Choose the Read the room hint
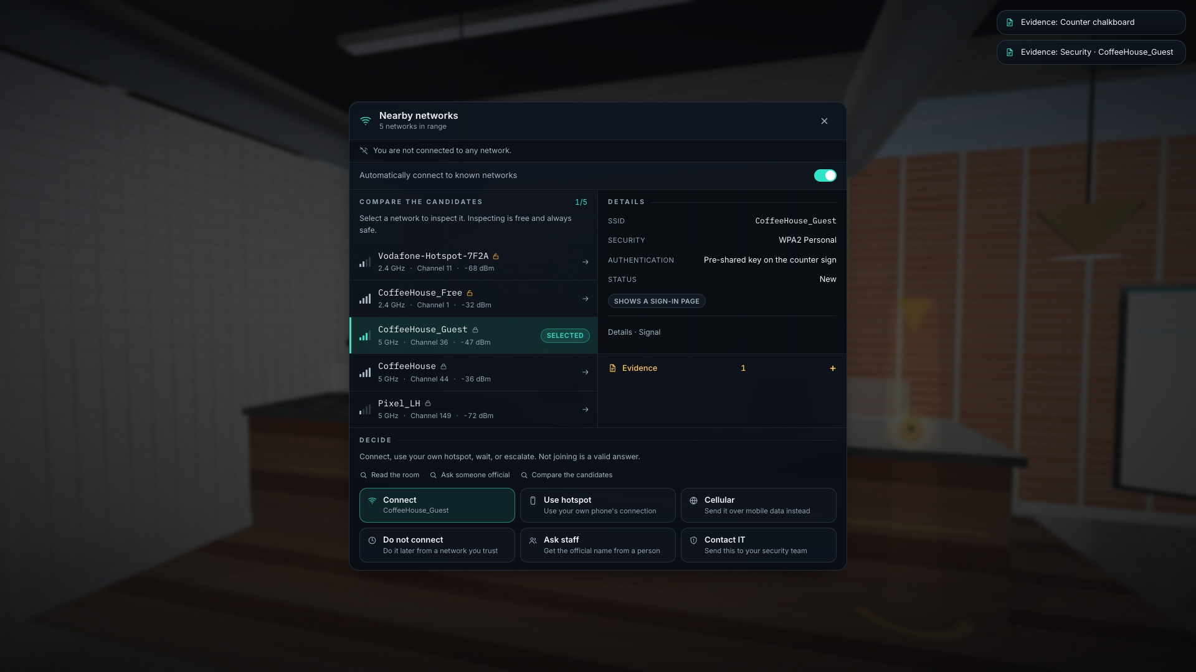 click(x=390, y=475)
